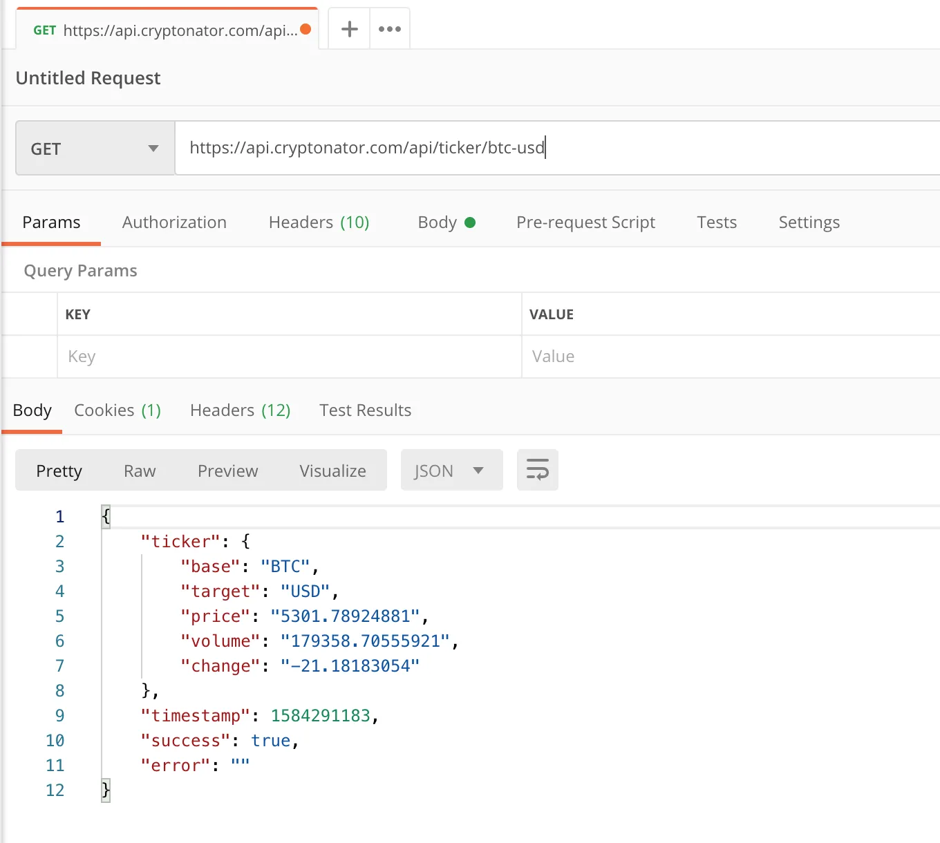Screen dimensions: 940x843
Task: View response Headers (12) tab
Action: [x=240, y=410]
